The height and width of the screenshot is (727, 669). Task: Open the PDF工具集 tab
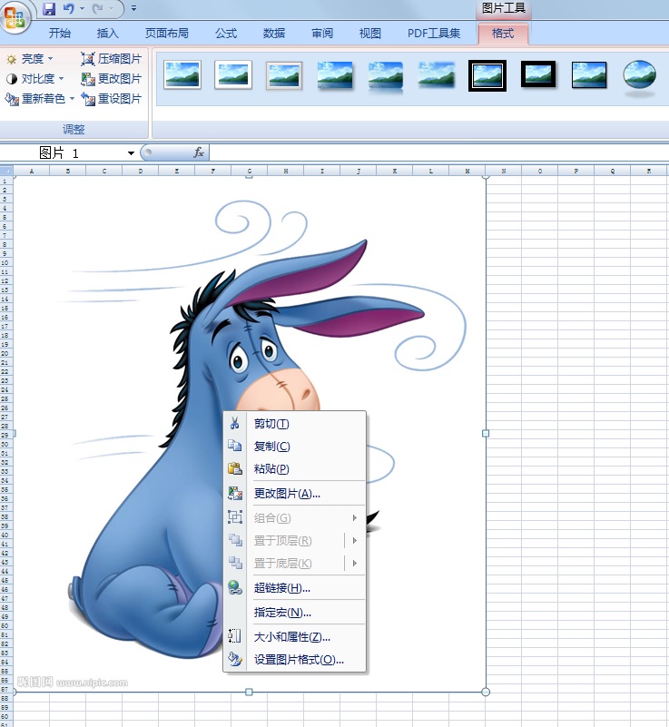(x=434, y=34)
